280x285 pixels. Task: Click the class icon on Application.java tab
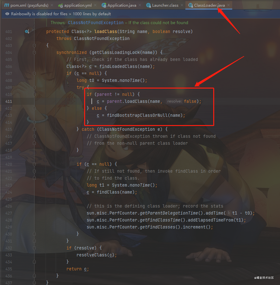point(104,5)
